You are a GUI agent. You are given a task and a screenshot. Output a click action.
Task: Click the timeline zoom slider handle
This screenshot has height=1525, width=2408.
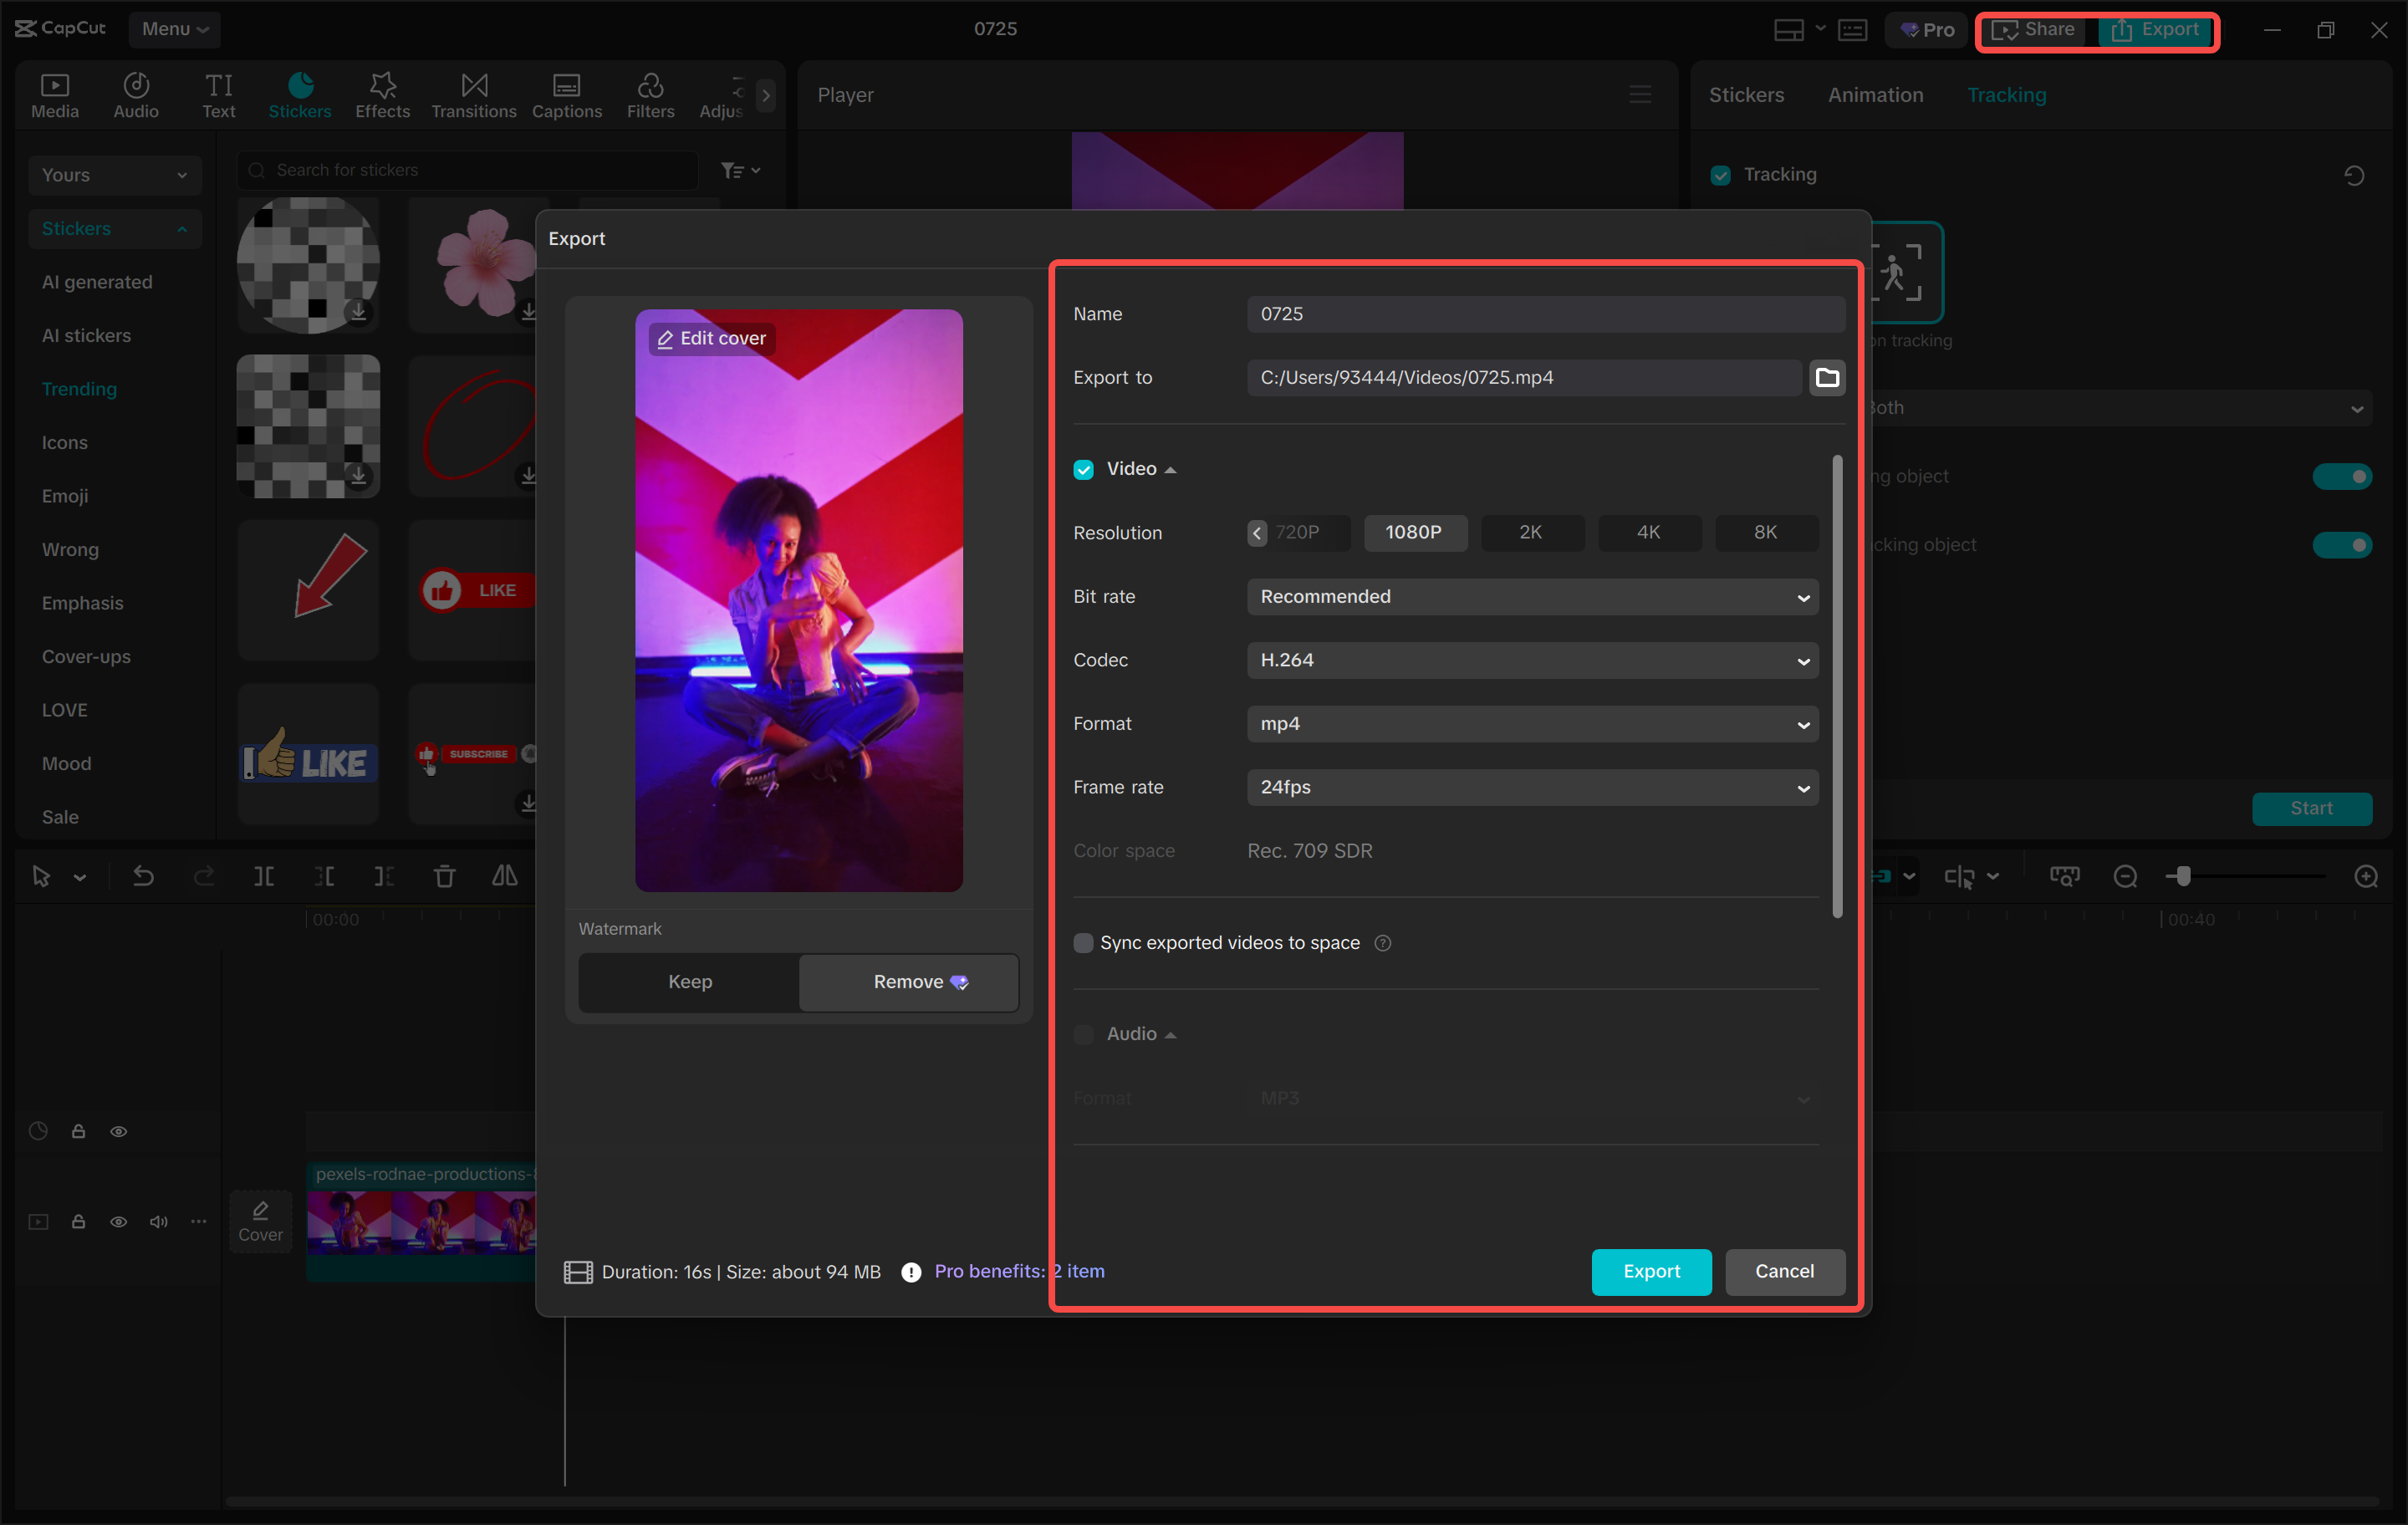2183,876
